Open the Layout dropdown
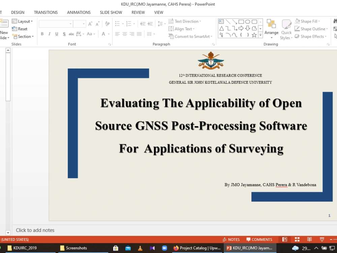Image resolution: width=337 pixels, height=253 pixels. 22,21
